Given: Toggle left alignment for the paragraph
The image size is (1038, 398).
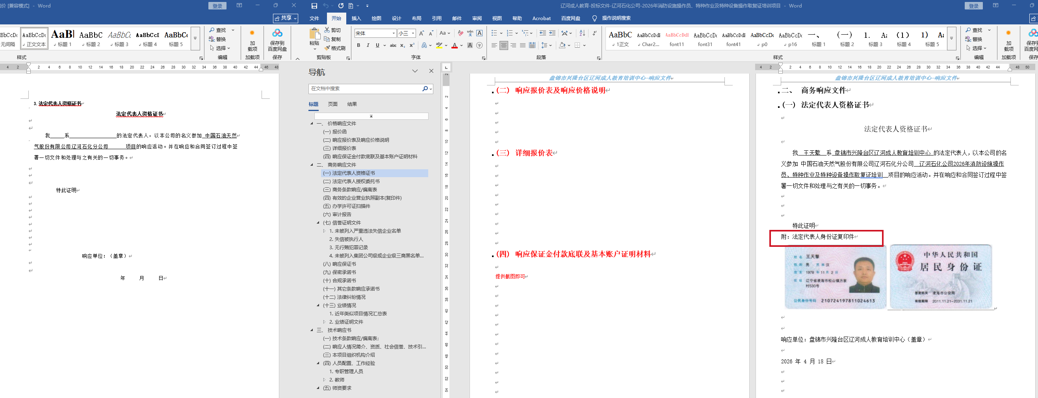Looking at the screenshot, I should click(x=494, y=46).
